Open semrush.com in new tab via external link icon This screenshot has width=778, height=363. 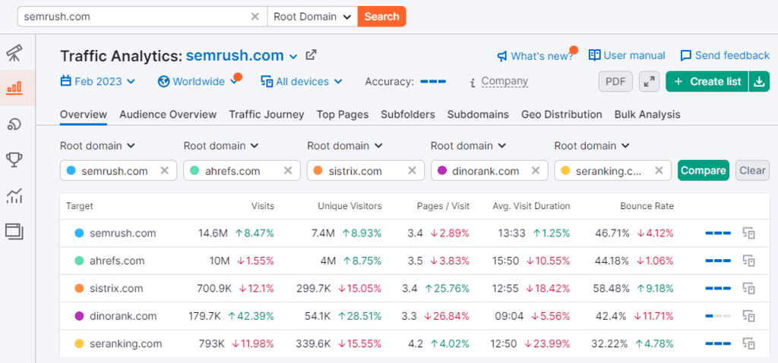pyautogui.click(x=311, y=55)
